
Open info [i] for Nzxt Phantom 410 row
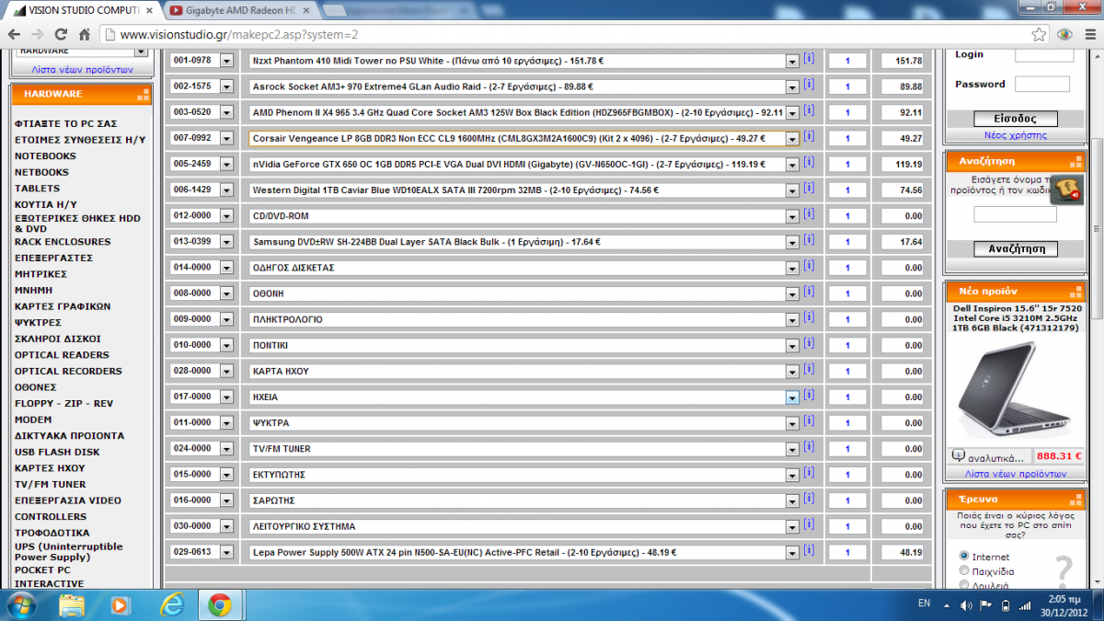point(809,58)
